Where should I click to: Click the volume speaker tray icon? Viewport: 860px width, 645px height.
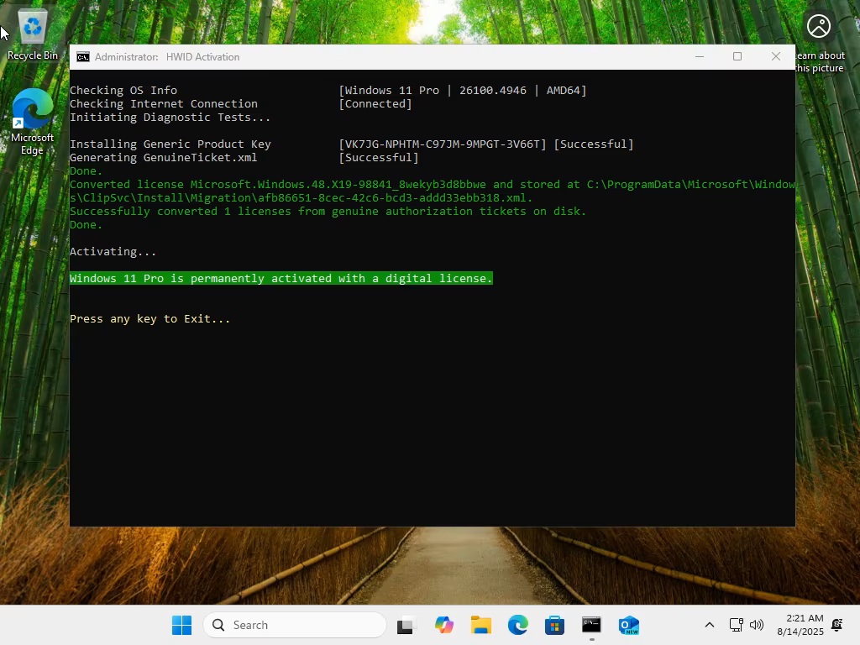coord(757,625)
